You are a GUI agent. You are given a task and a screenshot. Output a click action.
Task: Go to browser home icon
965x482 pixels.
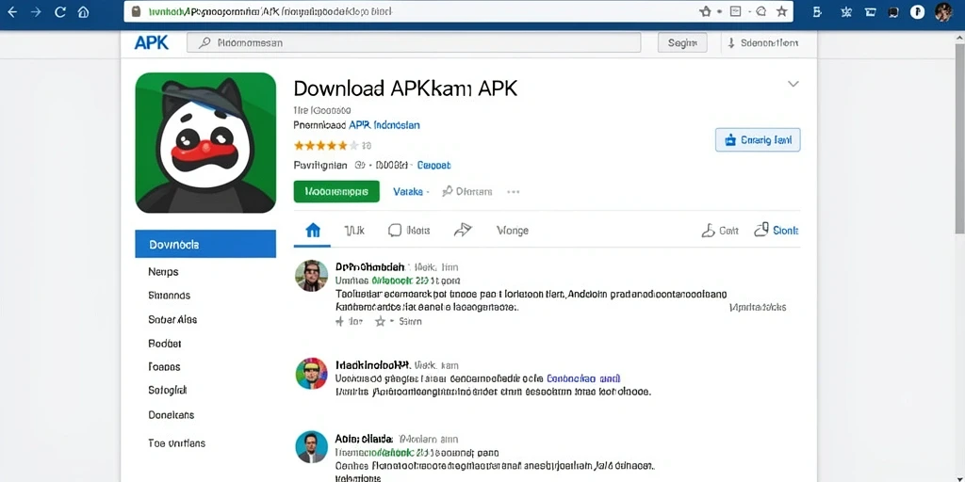(83, 11)
